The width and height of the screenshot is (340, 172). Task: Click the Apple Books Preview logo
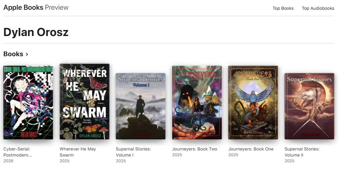(x=36, y=7)
